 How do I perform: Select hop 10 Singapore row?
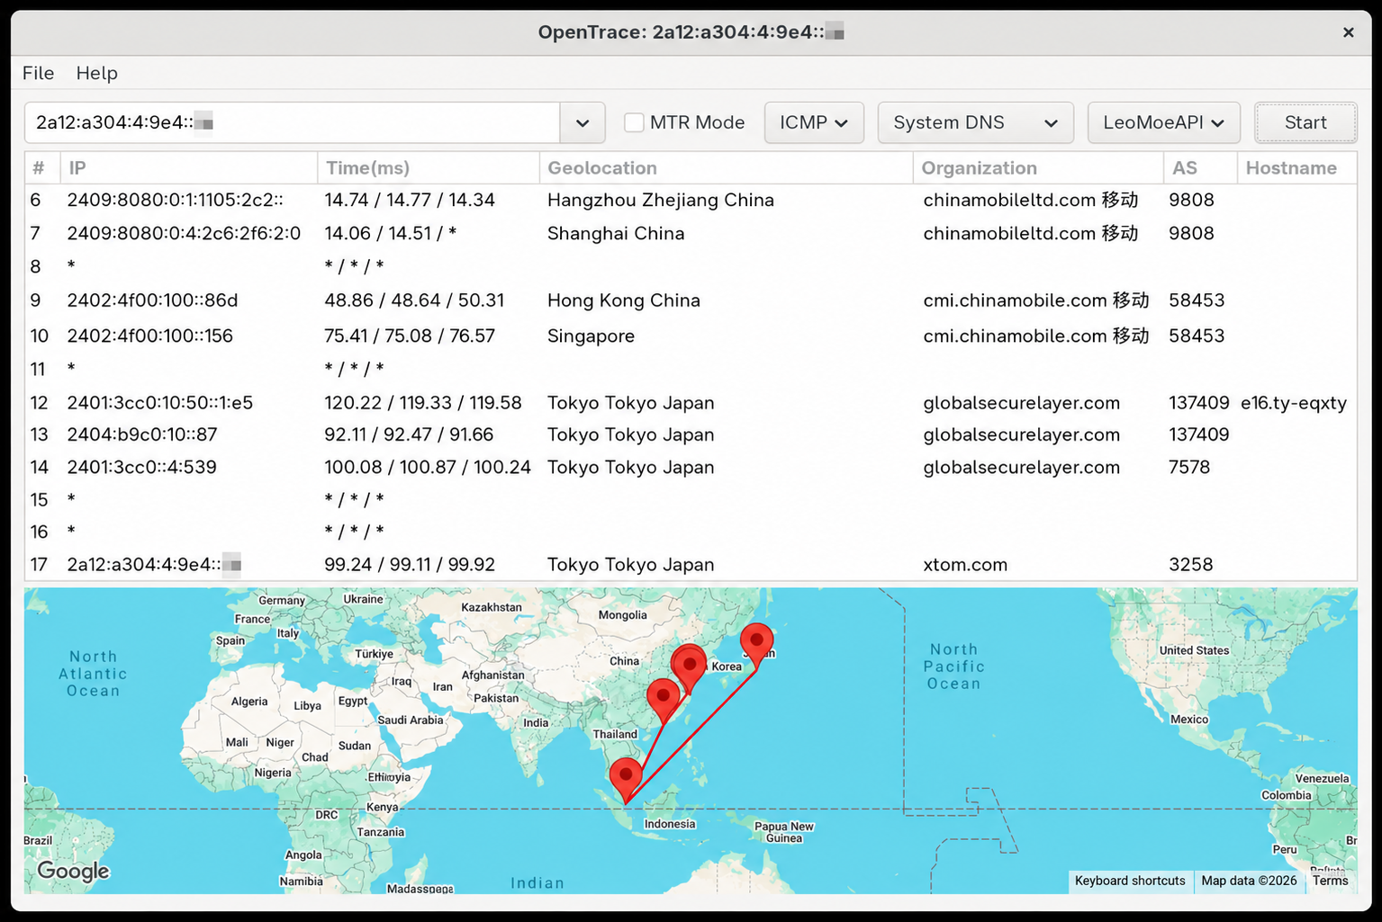point(691,336)
